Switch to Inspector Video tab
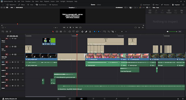186x100 pixels. (150, 12)
